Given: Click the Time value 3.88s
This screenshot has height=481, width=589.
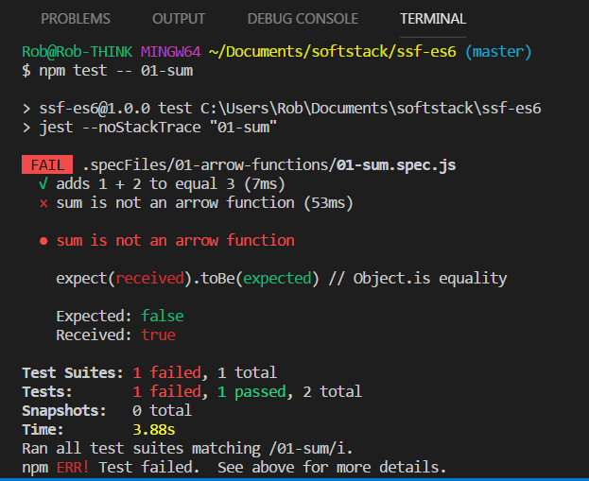Looking at the screenshot, I should pyautogui.click(x=154, y=429).
